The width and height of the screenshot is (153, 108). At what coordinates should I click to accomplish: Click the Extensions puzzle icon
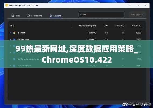pyautogui.click(x=29, y=16)
